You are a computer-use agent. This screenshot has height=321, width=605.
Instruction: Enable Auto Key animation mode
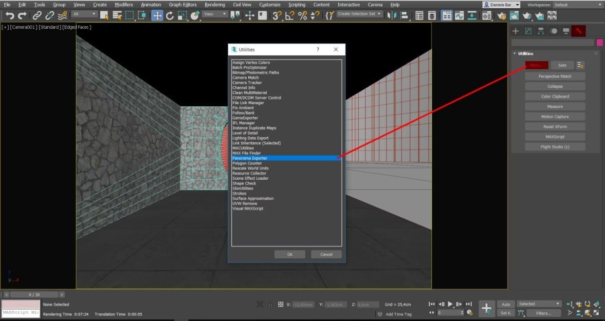[506, 304]
